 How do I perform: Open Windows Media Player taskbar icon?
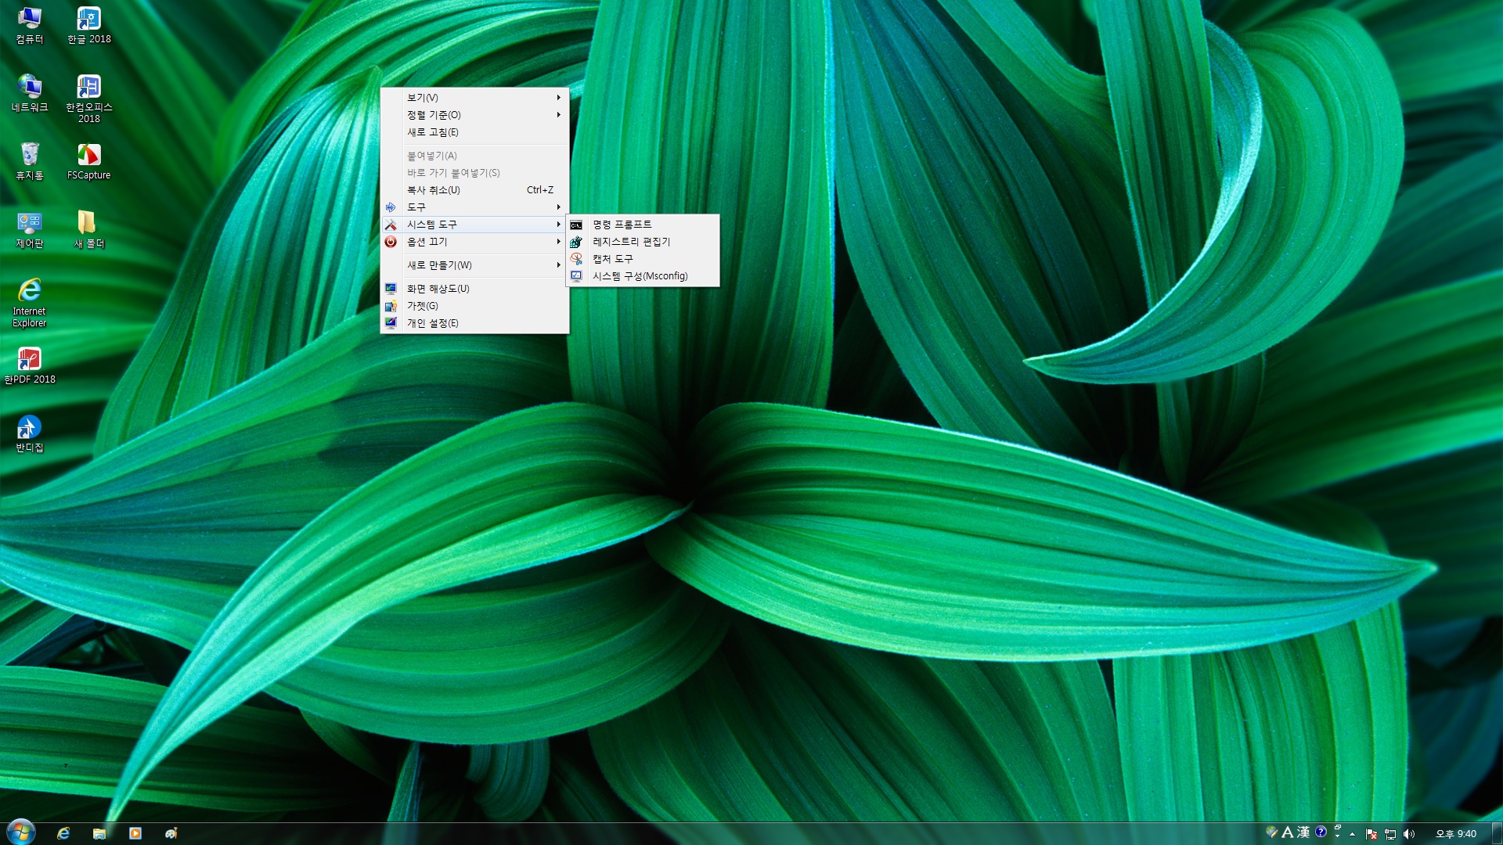coord(135,833)
